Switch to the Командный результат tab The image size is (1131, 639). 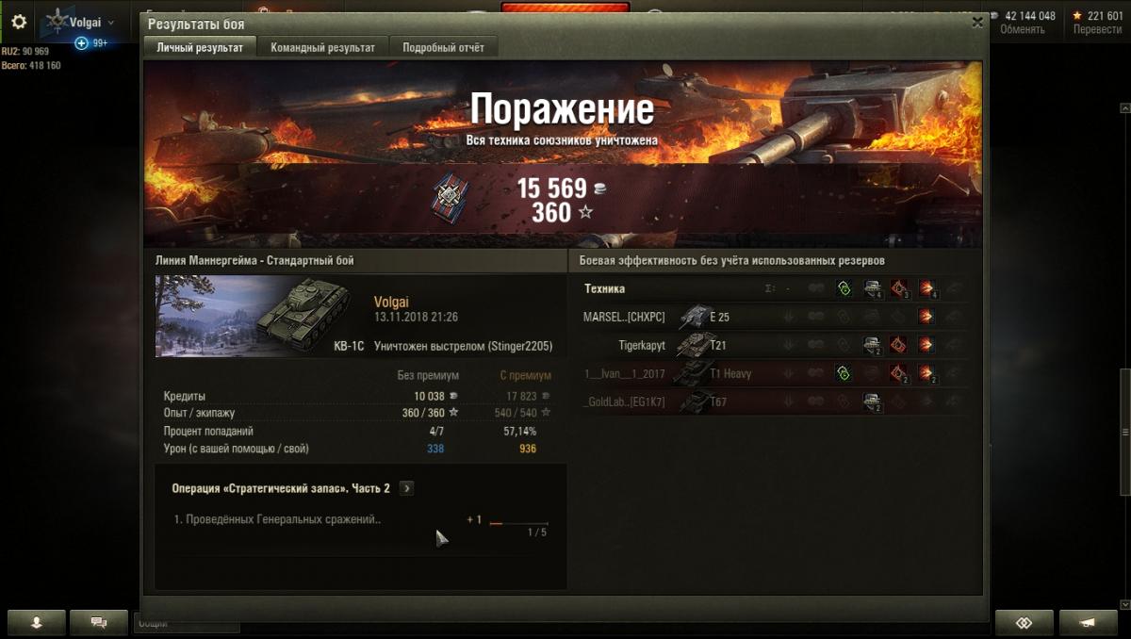click(322, 47)
